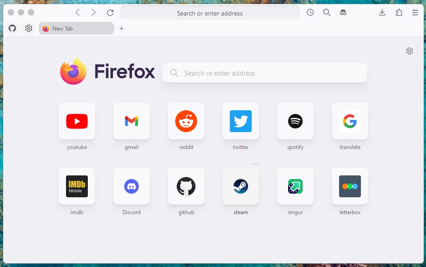Viewport: 426px width, 267px height.
Task: View browsing history from the toolbar
Action: [310, 12]
